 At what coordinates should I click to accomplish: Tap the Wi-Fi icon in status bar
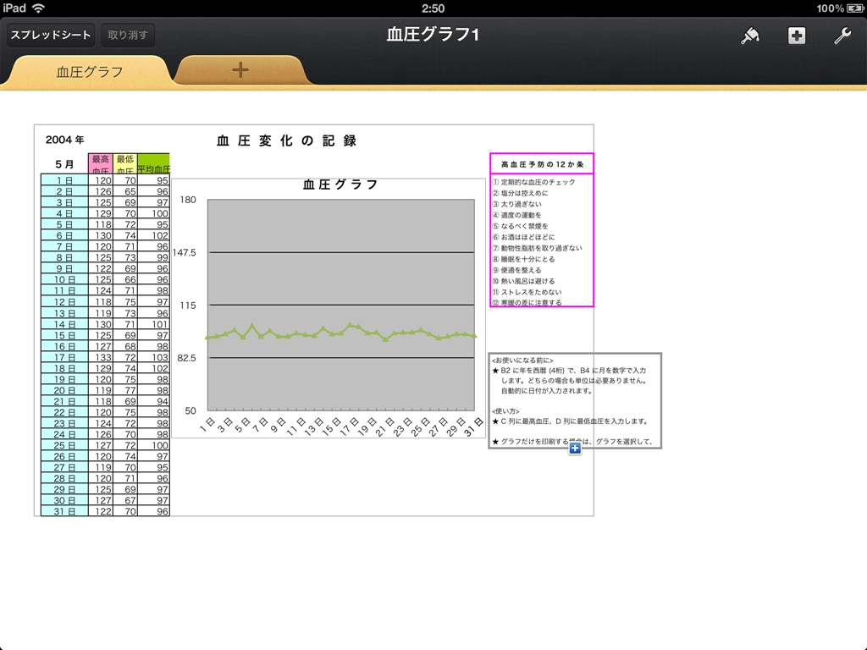click(39, 8)
